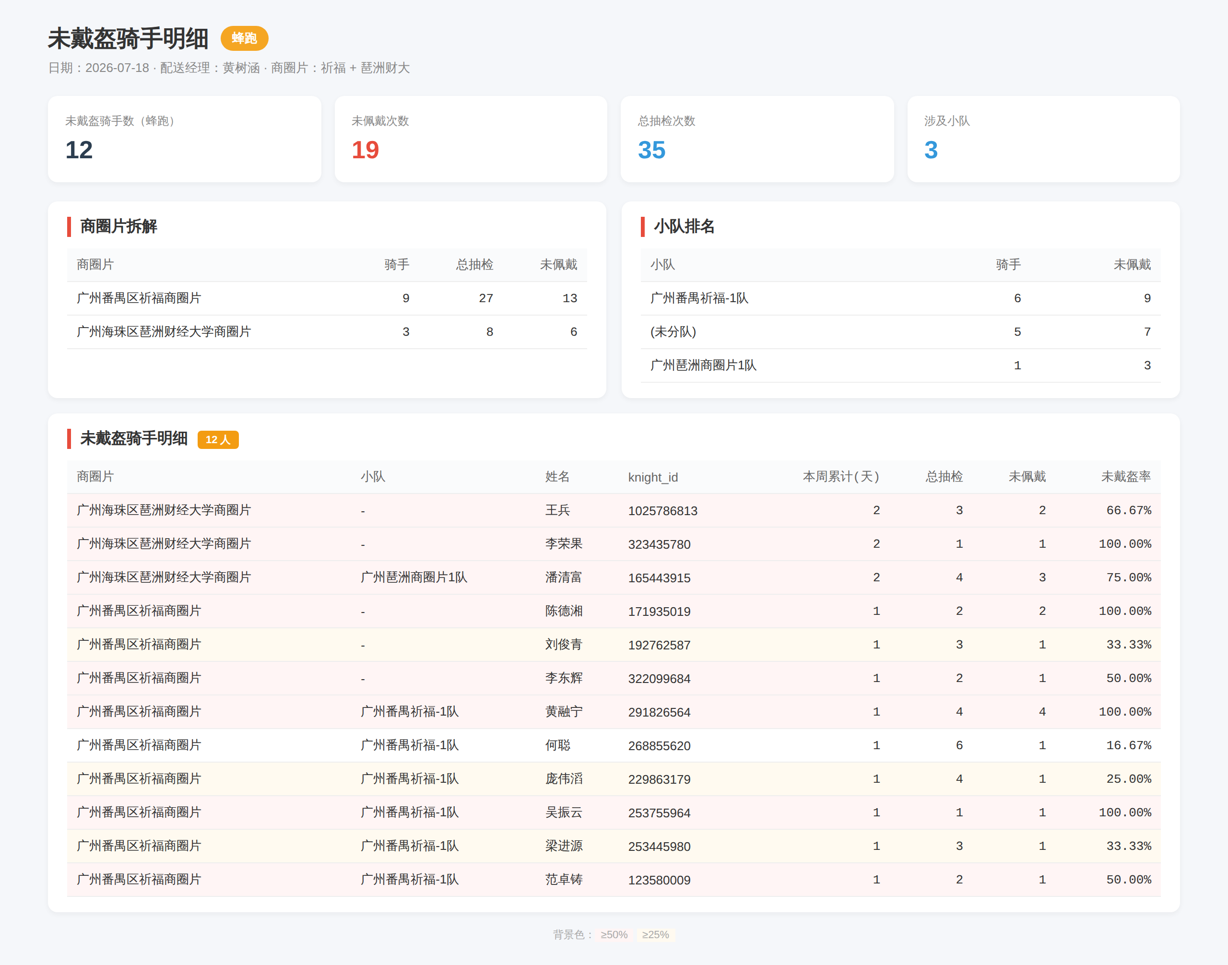The width and height of the screenshot is (1228, 965).
Task: Select the 未佩戴次数 value 19
Action: [365, 150]
